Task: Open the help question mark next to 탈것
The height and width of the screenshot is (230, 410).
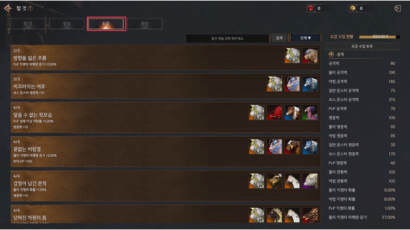Action: 30,8
